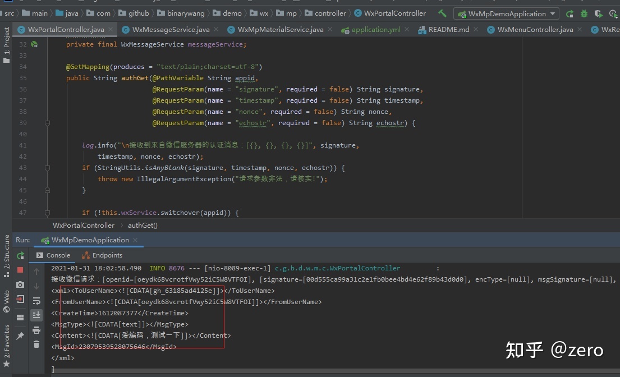Screen dimensions: 620x377
Task: Stop the running application
Action: [21, 270]
